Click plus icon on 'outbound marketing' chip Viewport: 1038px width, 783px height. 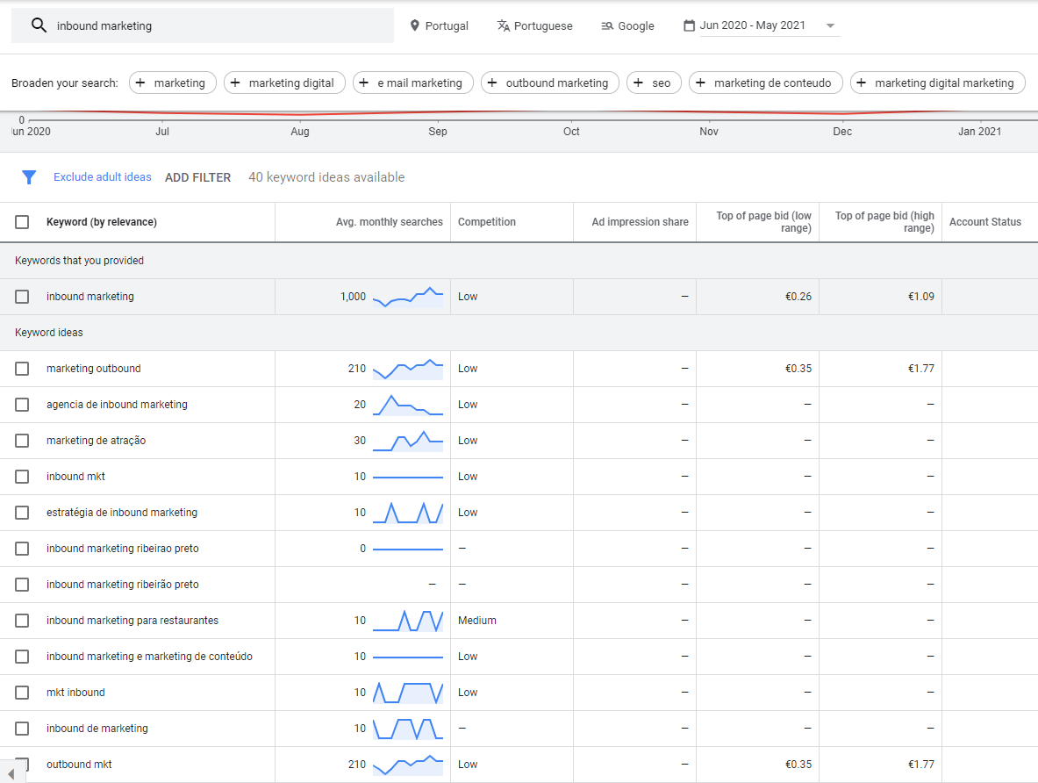pos(493,83)
